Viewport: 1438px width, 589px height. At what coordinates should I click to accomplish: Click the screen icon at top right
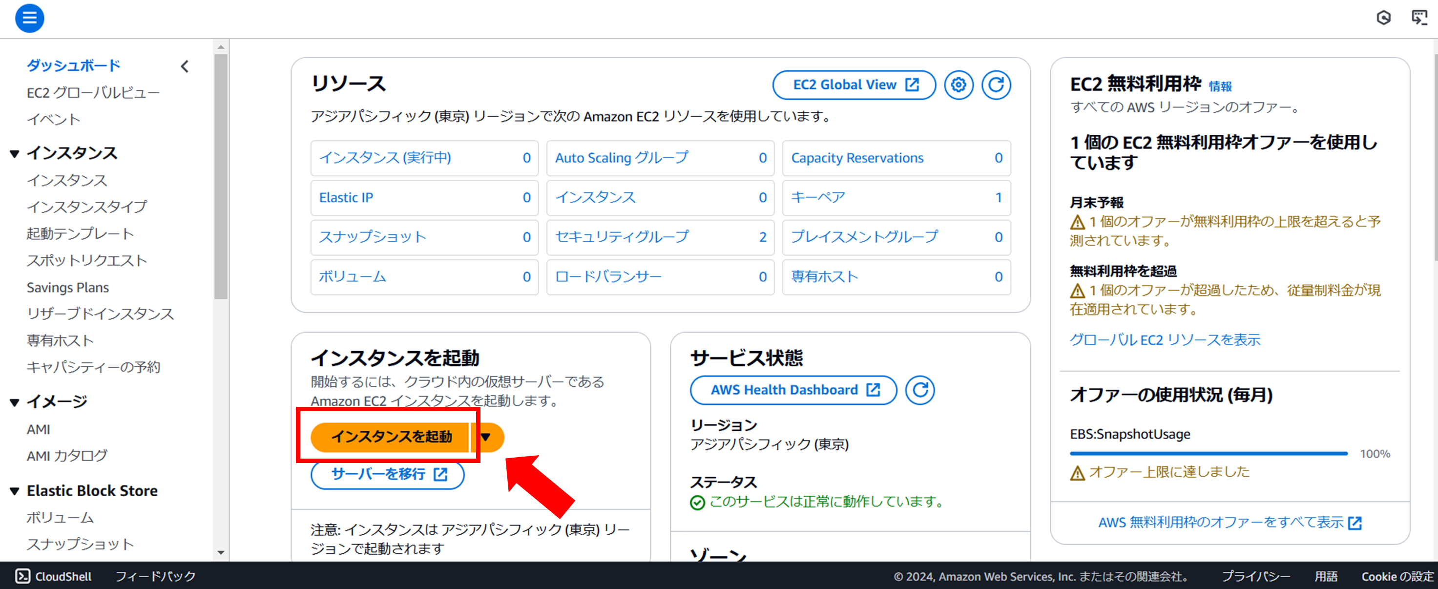point(1418,18)
